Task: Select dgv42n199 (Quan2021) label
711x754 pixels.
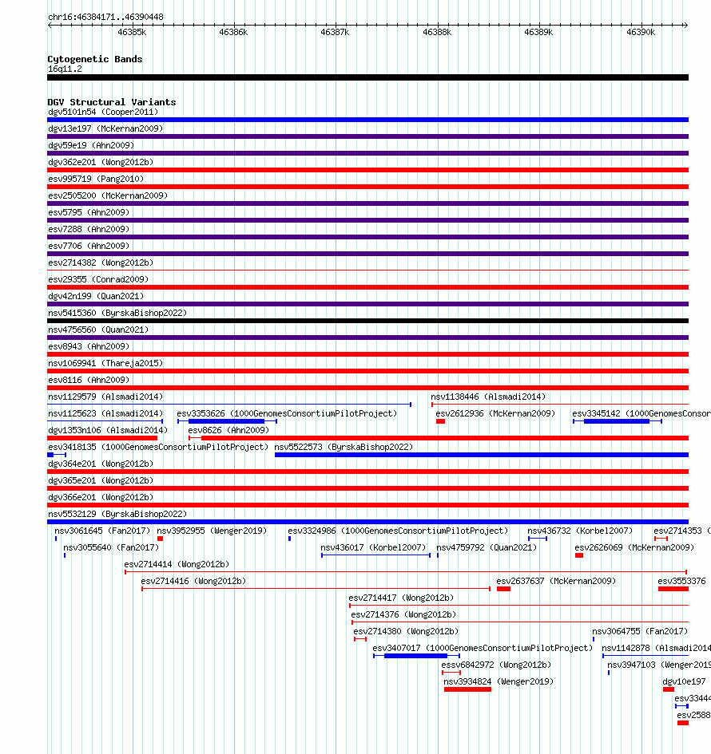Action: pos(96,296)
